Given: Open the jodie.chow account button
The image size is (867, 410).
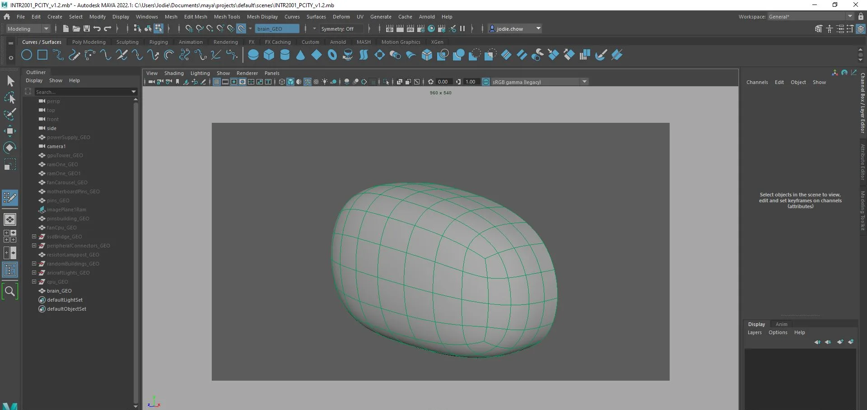Looking at the screenshot, I should [x=515, y=28].
